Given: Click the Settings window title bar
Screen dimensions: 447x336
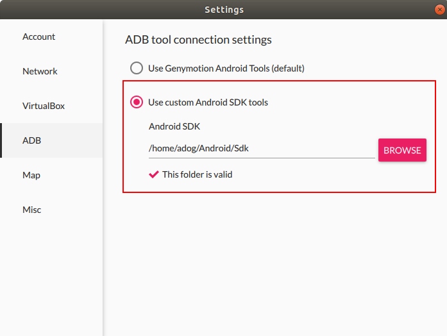Looking at the screenshot, I should pos(223,10).
